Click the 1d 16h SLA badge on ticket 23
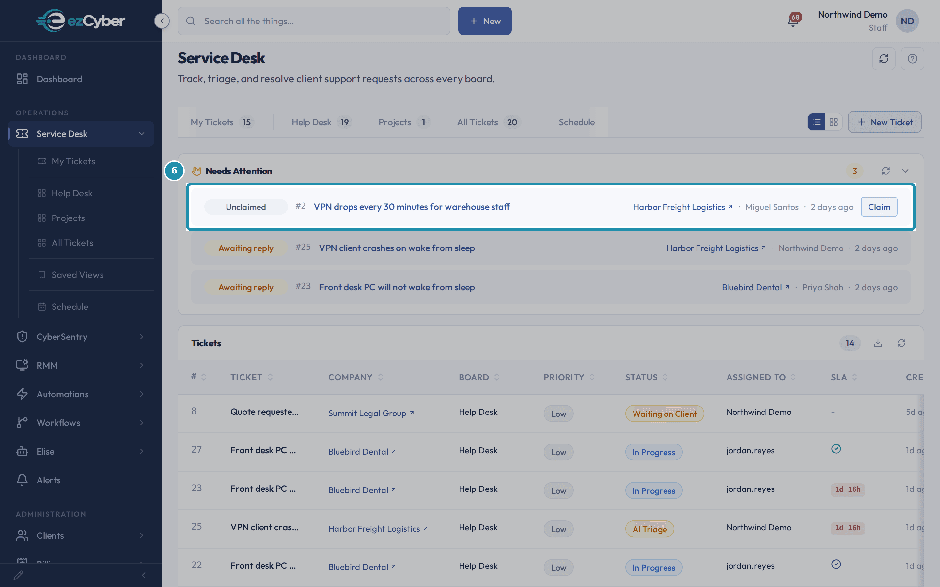The height and width of the screenshot is (587, 940). pos(848,489)
